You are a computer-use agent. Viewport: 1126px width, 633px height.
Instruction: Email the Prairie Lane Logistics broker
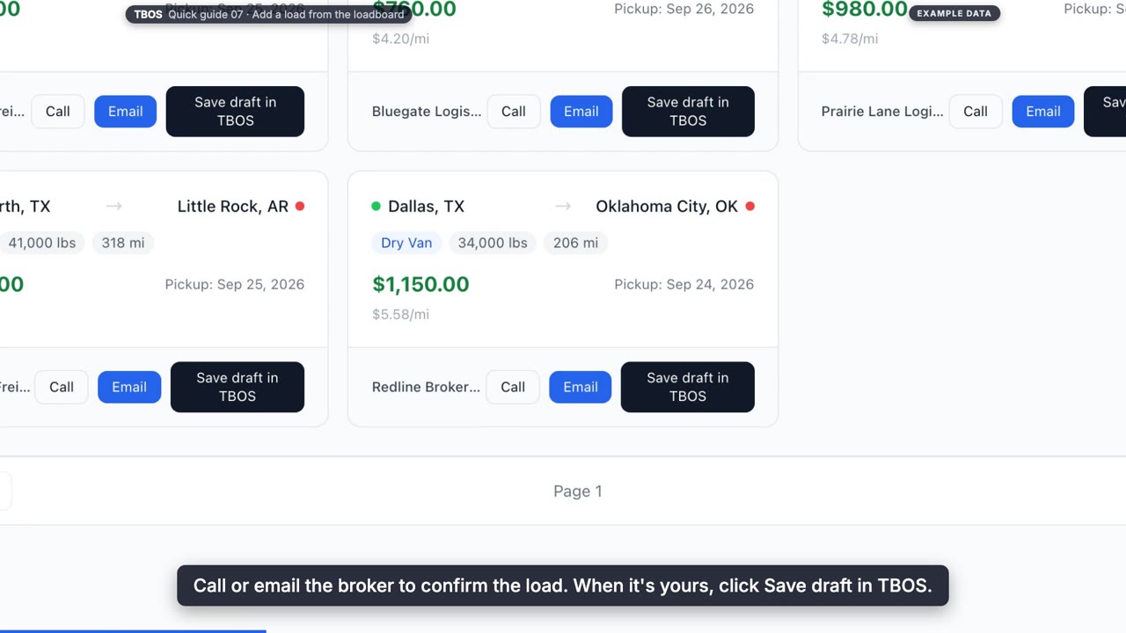(1043, 112)
